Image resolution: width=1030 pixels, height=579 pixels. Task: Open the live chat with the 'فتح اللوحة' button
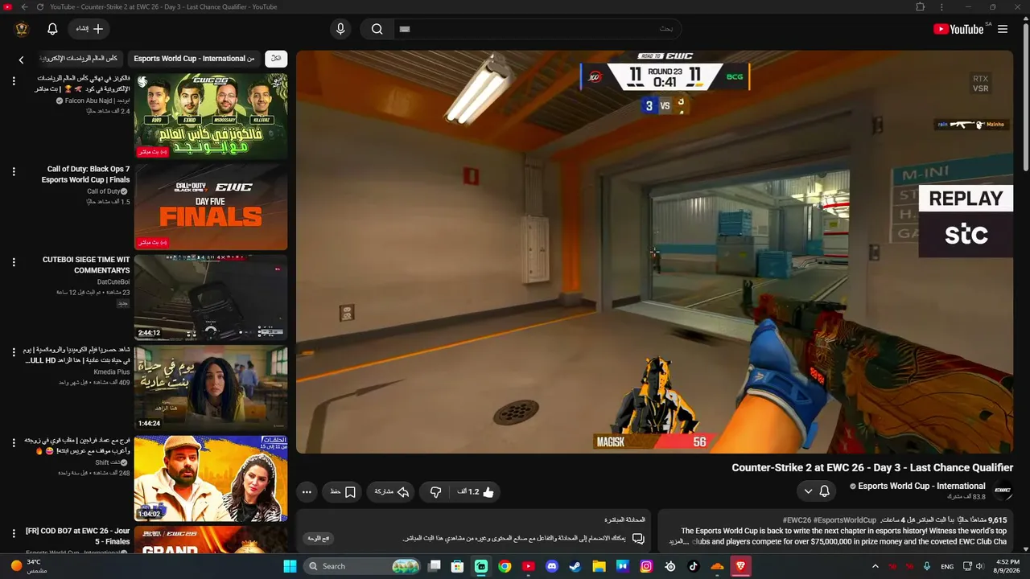tap(319, 538)
